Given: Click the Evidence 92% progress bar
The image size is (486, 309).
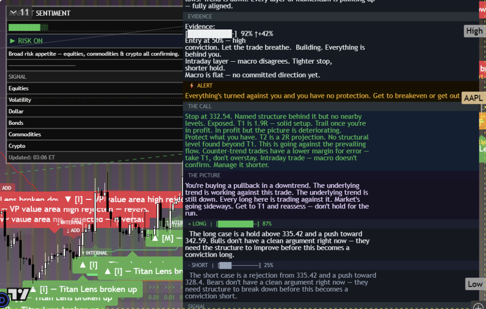Looking at the screenshot, I should click(x=211, y=34).
